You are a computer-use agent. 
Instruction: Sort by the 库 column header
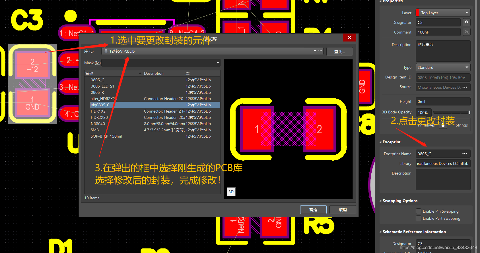click(x=202, y=73)
